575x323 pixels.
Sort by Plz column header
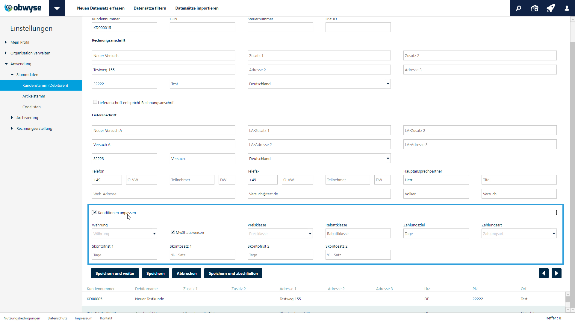(x=475, y=289)
